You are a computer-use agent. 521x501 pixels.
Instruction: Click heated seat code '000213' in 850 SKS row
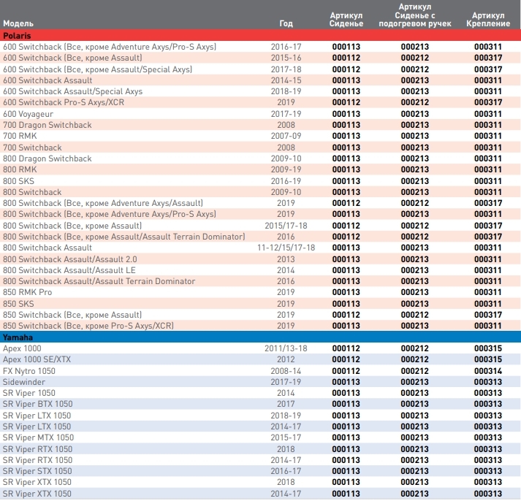pos(415,304)
